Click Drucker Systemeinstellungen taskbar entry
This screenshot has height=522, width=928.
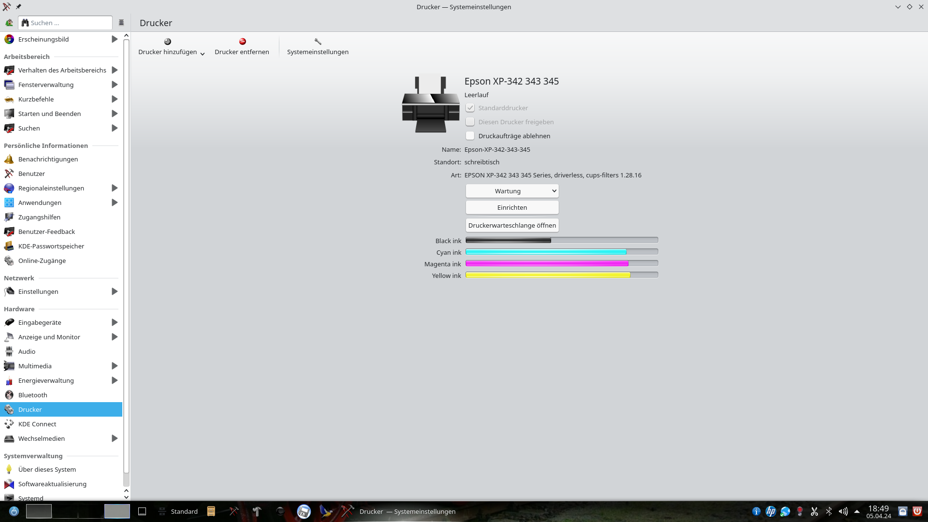[398, 511]
